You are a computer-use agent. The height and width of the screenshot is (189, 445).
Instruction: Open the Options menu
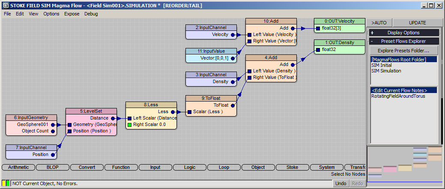pos(51,14)
